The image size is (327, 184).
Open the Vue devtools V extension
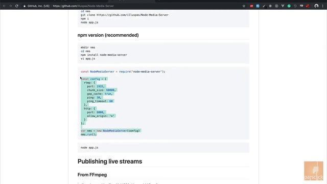tap(283, 6)
